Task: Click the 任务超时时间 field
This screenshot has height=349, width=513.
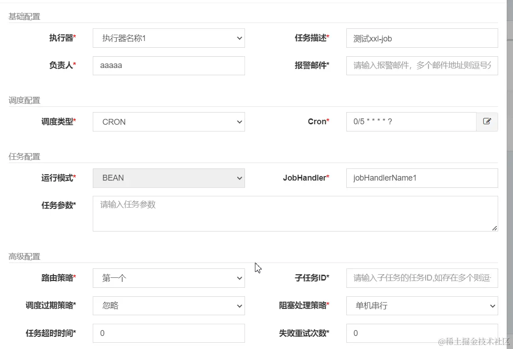Action: pyautogui.click(x=169, y=333)
